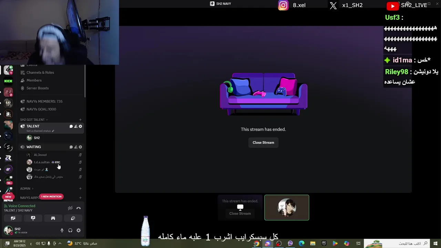Open weather widget showing 32°C
This screenshot has width=441, height=248.
coord(82,244)
